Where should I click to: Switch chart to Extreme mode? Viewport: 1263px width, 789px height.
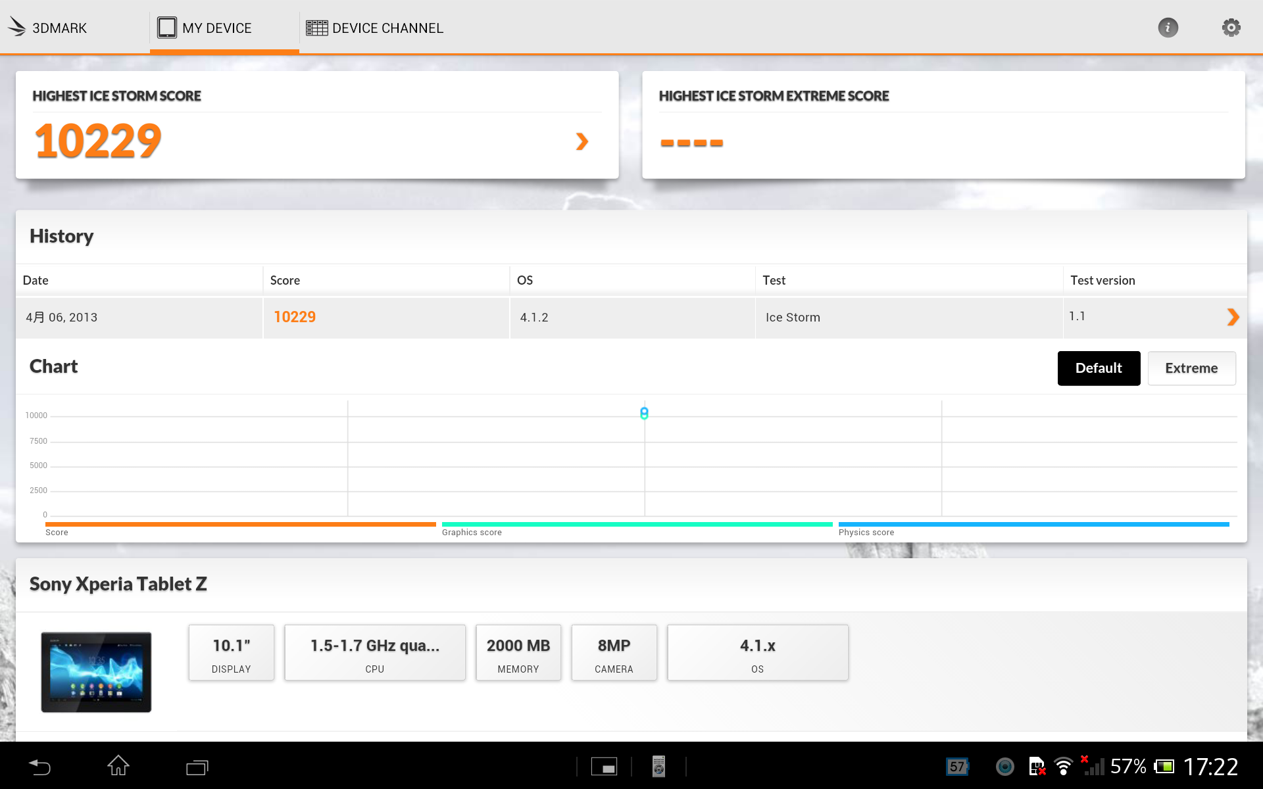click(1191, 368)
